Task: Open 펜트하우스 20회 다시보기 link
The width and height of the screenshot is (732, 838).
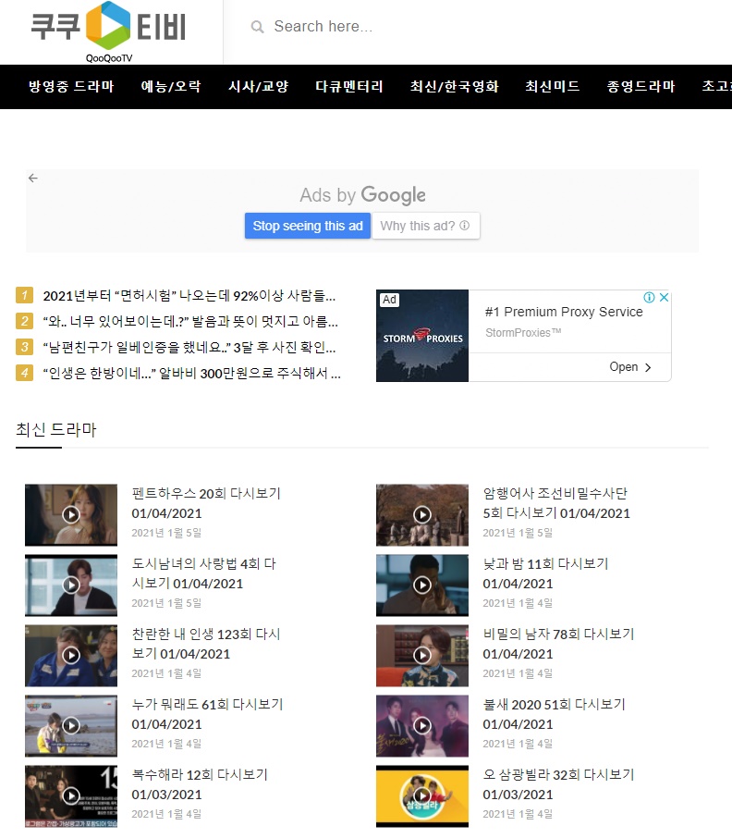Action: pos(206,503)
